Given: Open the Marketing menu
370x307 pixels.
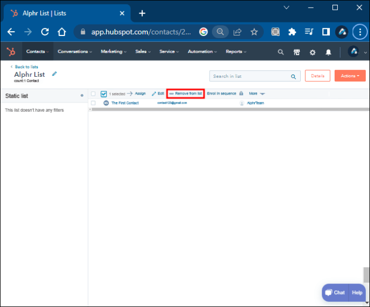Looking at the screenshot, I should [x=113, y=52].
